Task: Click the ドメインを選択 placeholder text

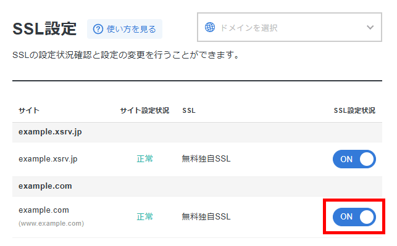Action: [249, 28]
